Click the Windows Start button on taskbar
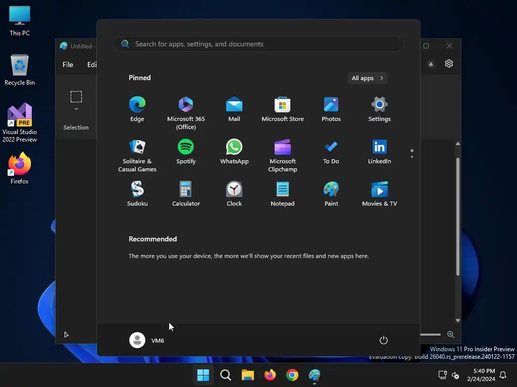 click(203, 375)
